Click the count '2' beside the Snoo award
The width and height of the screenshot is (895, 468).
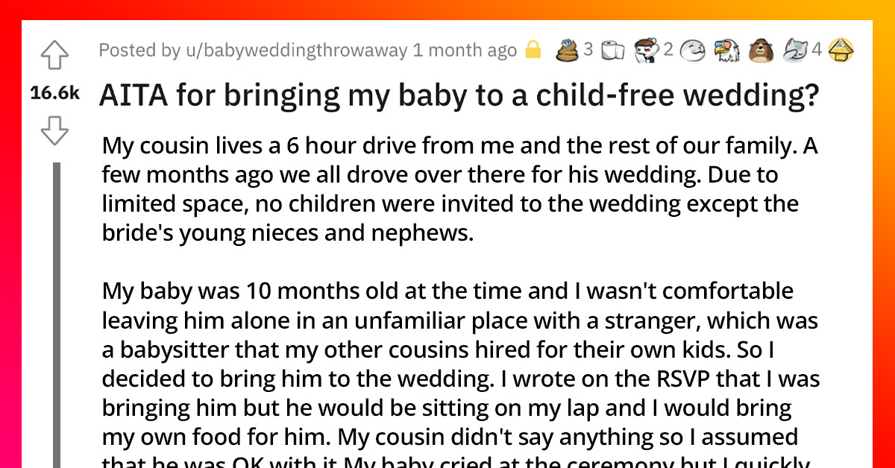pyautogui.click(x=668, y=51)
